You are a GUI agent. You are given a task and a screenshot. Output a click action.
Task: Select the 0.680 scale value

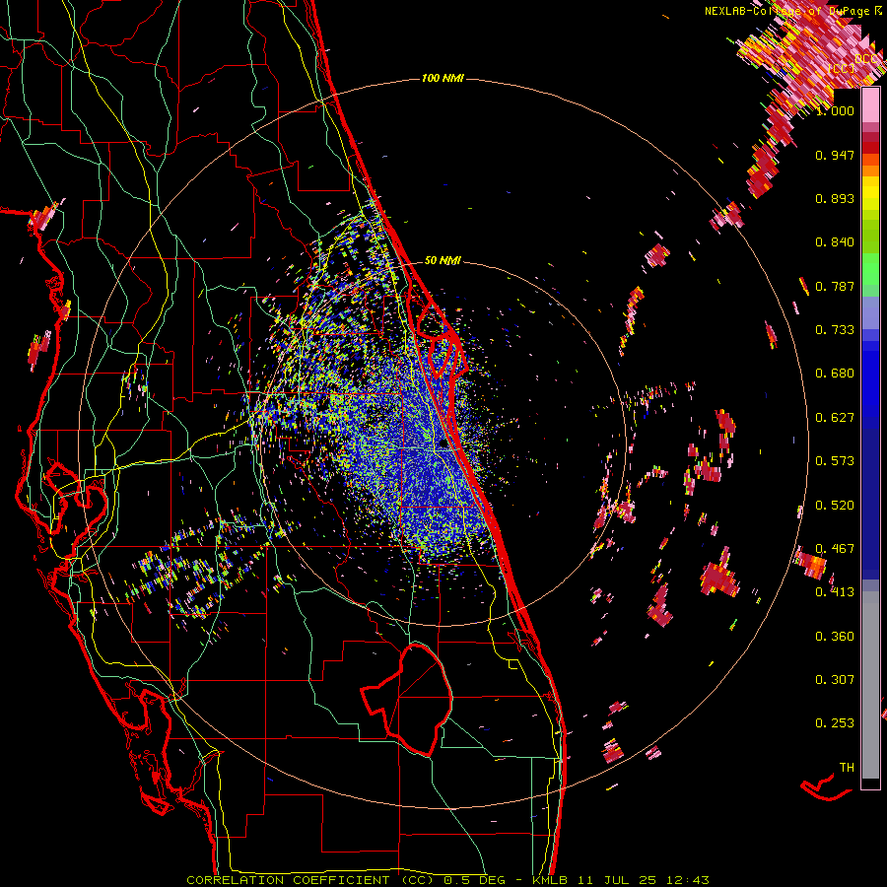[835, 374]
